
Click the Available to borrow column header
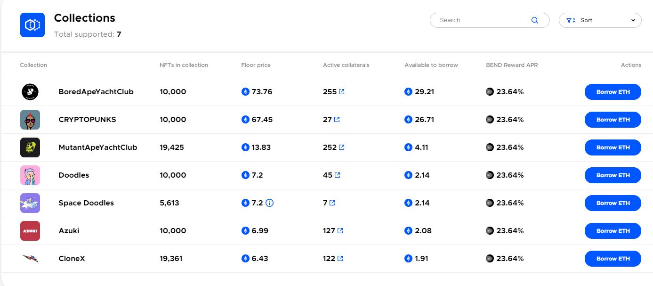[431, 65]
